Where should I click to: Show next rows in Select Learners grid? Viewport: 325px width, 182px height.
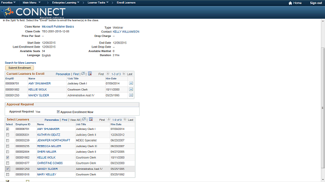pos(125,119)
